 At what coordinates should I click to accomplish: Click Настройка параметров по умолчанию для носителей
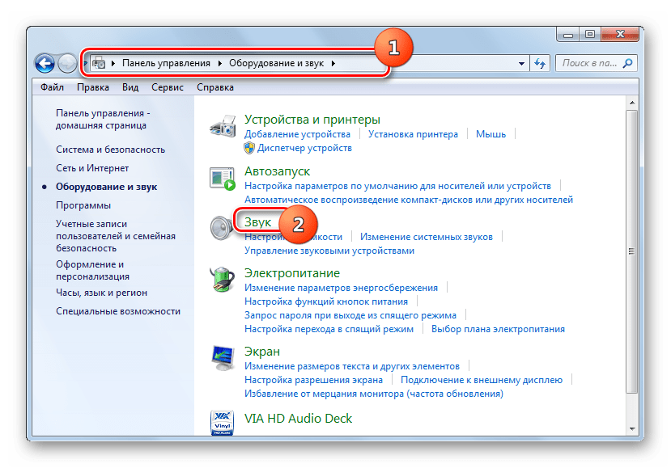(397, 186)
